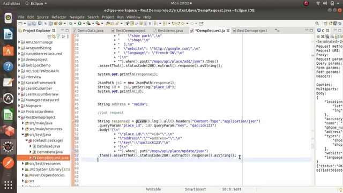Collapse the src/test/java folder
The width and height of the screenshot is (343, 193).
pyautogui.click(x=23, y=135)
